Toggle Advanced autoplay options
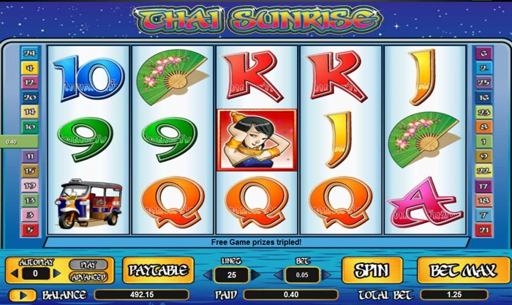Image resolution: width=512 pixels, height=305 pixels. [x=89, y=277]
